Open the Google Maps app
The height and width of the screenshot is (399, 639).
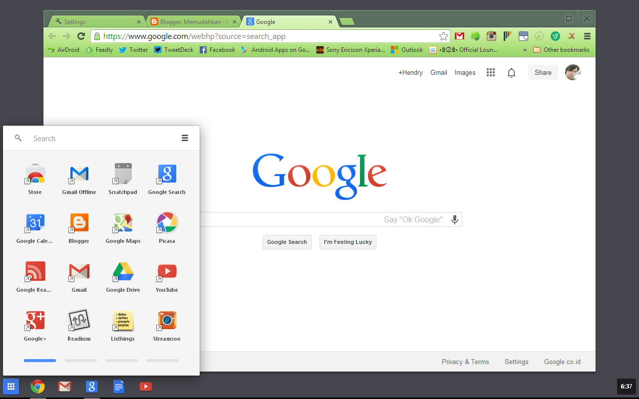click(x=123, y=227)
